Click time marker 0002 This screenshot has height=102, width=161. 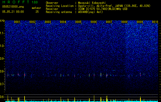pyautogui.click(x=32, y=22)
